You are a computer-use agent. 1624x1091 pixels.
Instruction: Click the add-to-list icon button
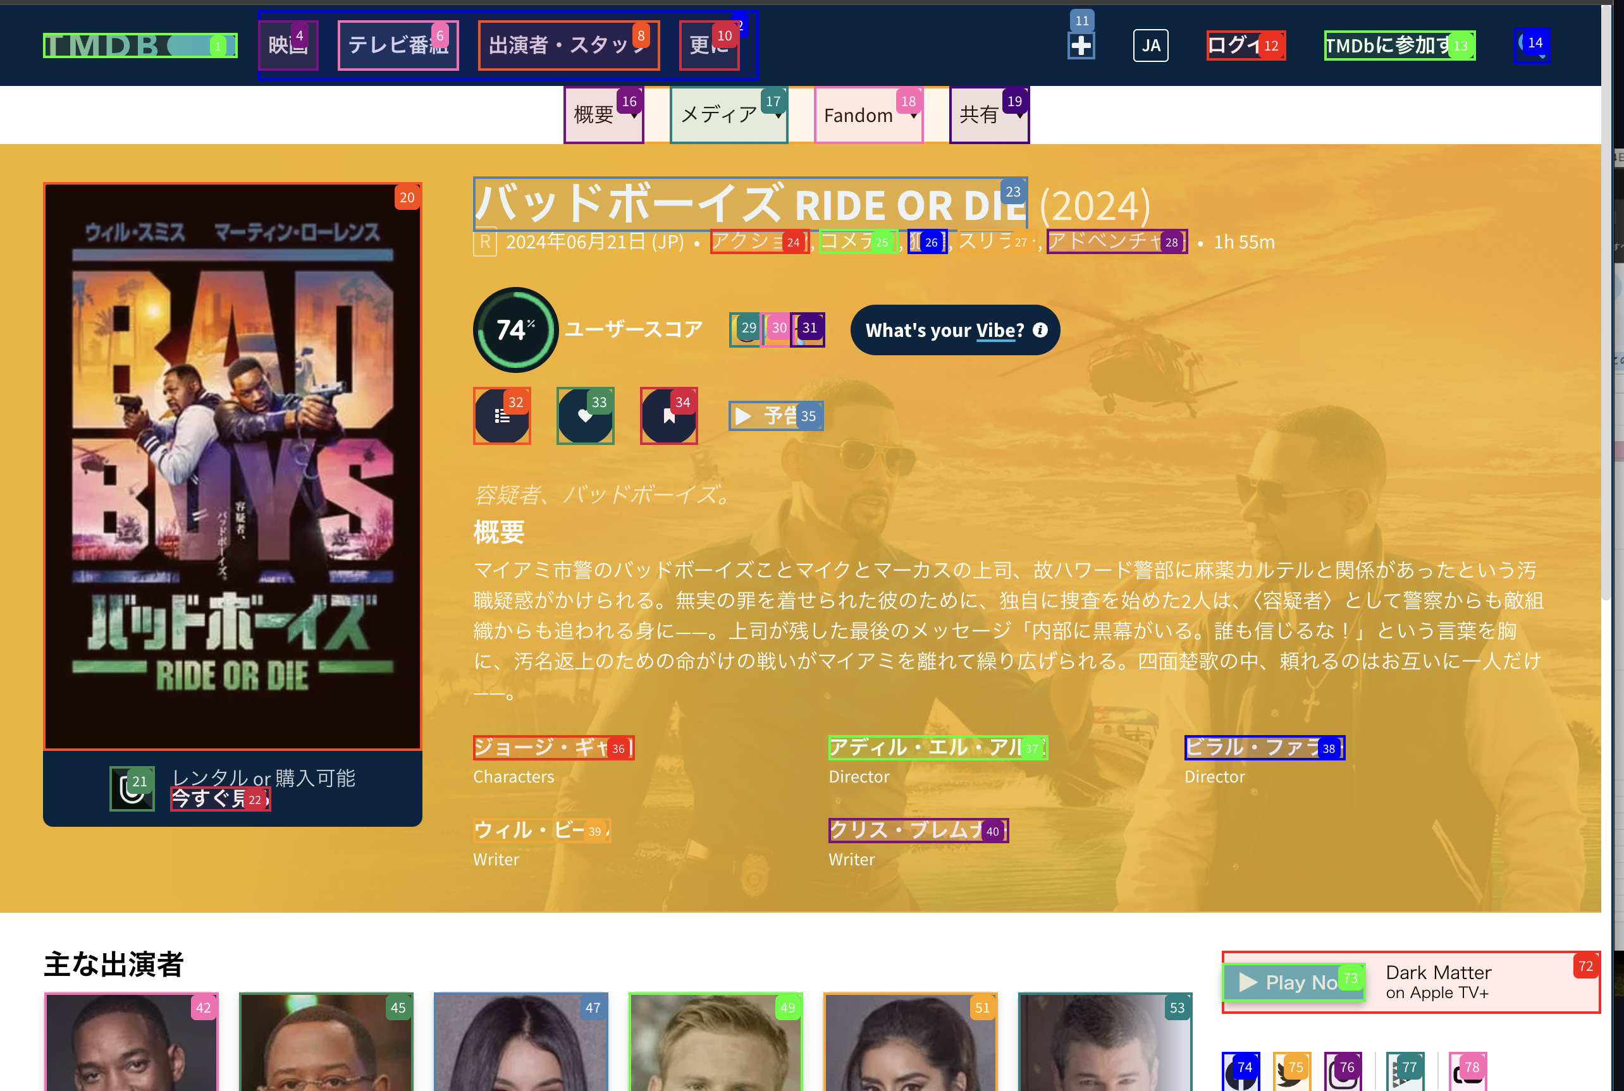coord(501,416)
